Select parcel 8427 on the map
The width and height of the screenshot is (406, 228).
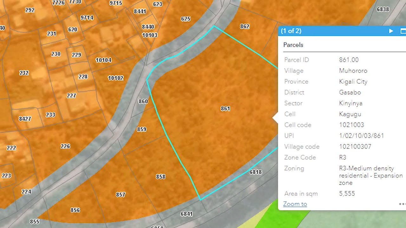click(x=25, y=119)
